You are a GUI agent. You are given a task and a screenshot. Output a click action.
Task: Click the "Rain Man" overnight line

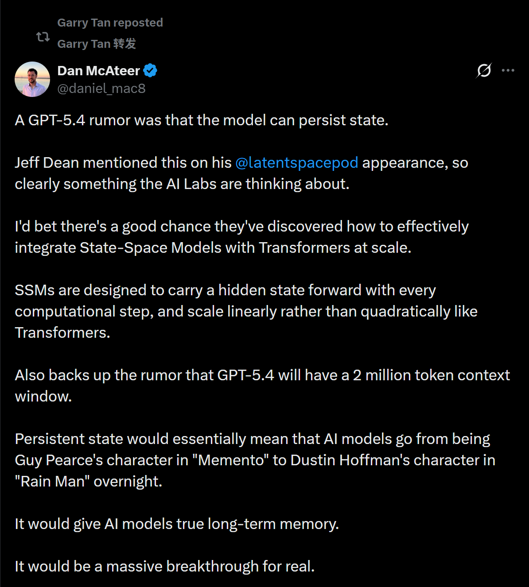pyautogui.click(x=89, y=482)
